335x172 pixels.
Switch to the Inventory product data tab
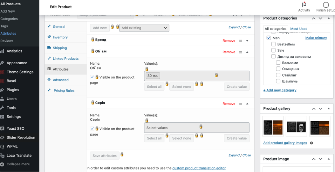[60, 37]
